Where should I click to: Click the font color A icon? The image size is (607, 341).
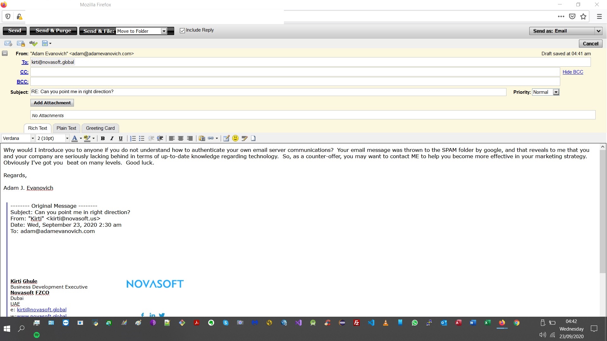coord(75,138)
